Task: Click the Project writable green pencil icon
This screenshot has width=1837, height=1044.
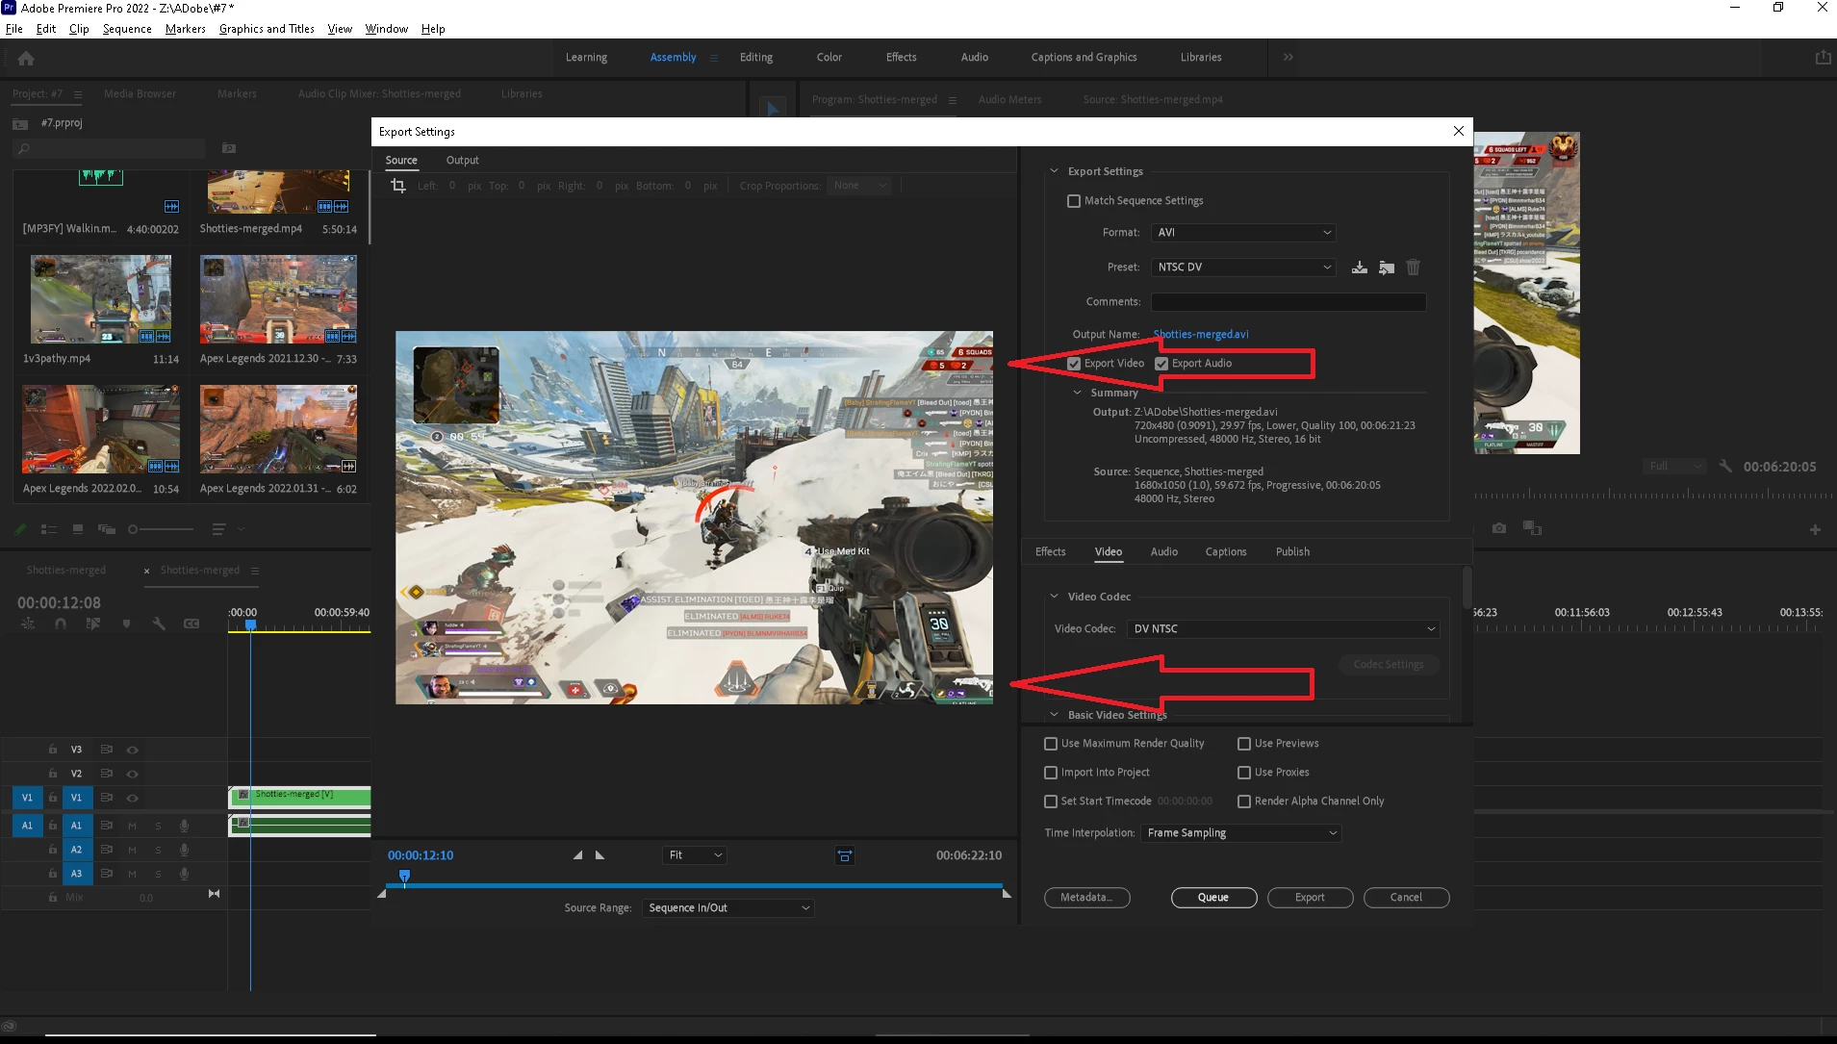Action: pyautogui.click(x=20, y=529)
